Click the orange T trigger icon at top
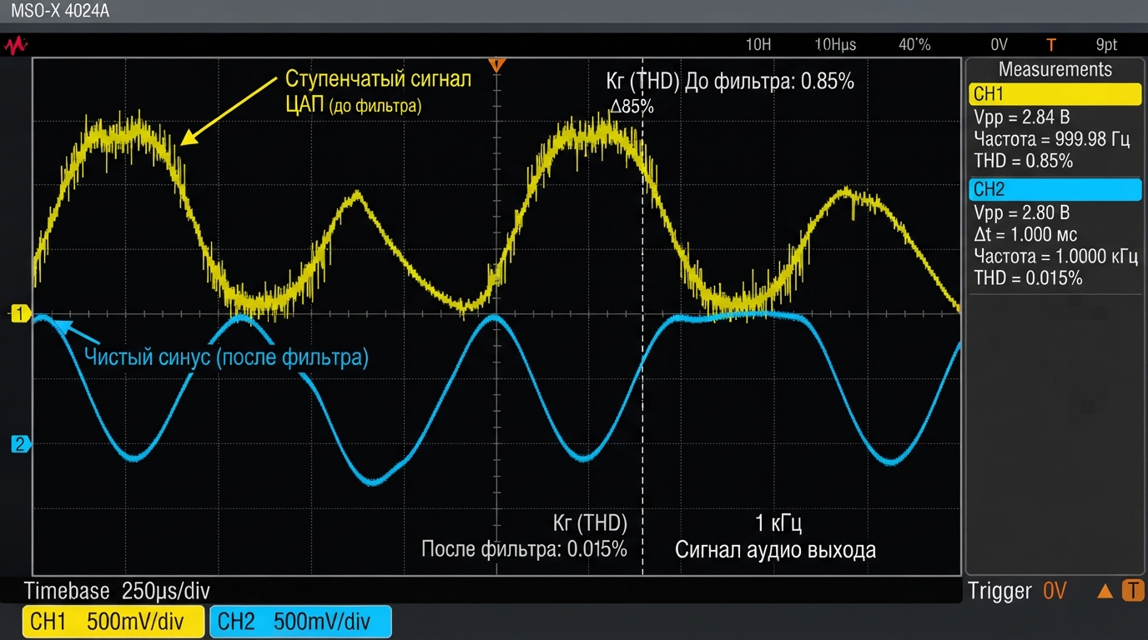Viewport: 1148px width, 640px height. click(x=1051, y=45)
